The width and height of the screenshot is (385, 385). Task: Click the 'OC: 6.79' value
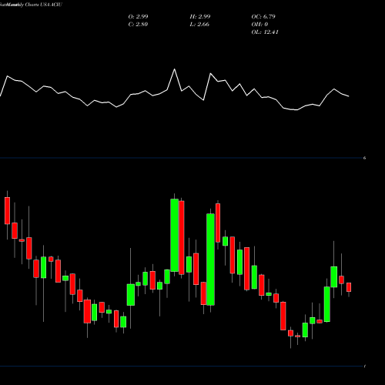(x=263, y=17)
